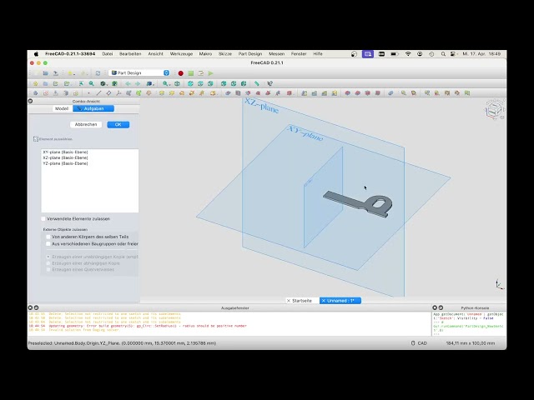Select Erzeugen eines Querverweises radio
The image size is (534, 400).
tap(48, 269)
